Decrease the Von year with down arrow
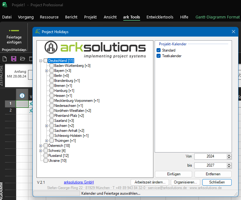 [x=229, y=158]
